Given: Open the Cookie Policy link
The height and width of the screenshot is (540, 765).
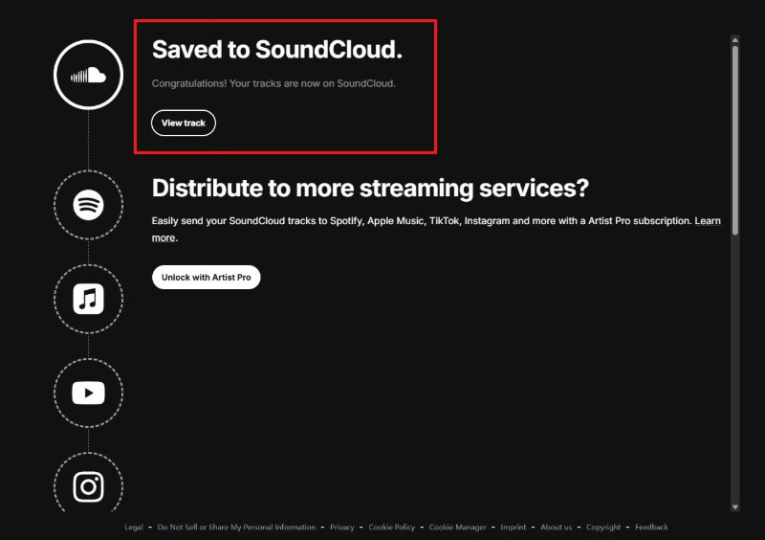Looking at the screenshot, I should (x=392, y=527).
